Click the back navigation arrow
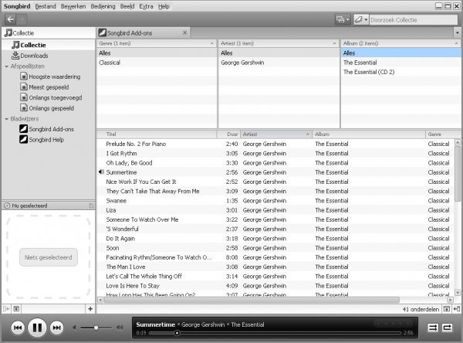 (x=10, y=19)
